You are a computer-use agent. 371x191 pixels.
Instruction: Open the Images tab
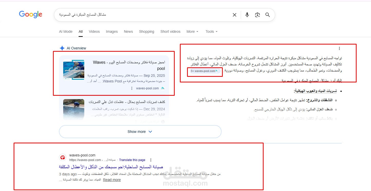[112, 31]
